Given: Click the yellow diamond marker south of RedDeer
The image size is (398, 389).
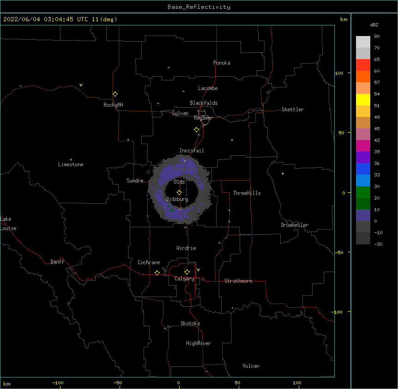Looking at the screenshot, I should click(196, 130).
